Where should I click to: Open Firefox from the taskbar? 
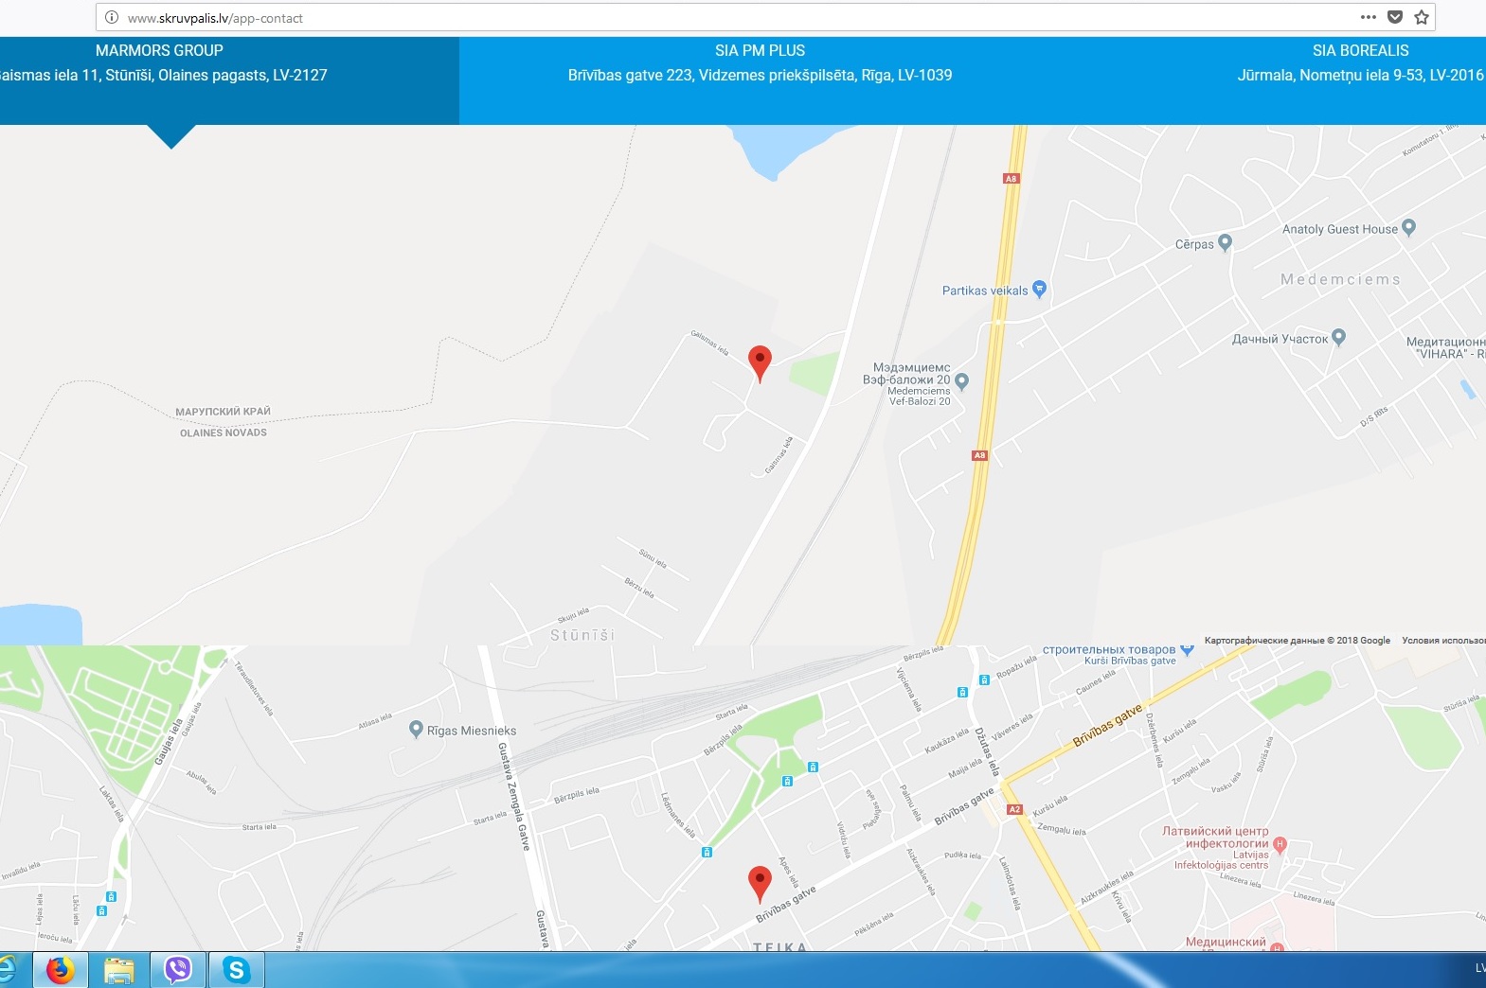pos(60,970)
